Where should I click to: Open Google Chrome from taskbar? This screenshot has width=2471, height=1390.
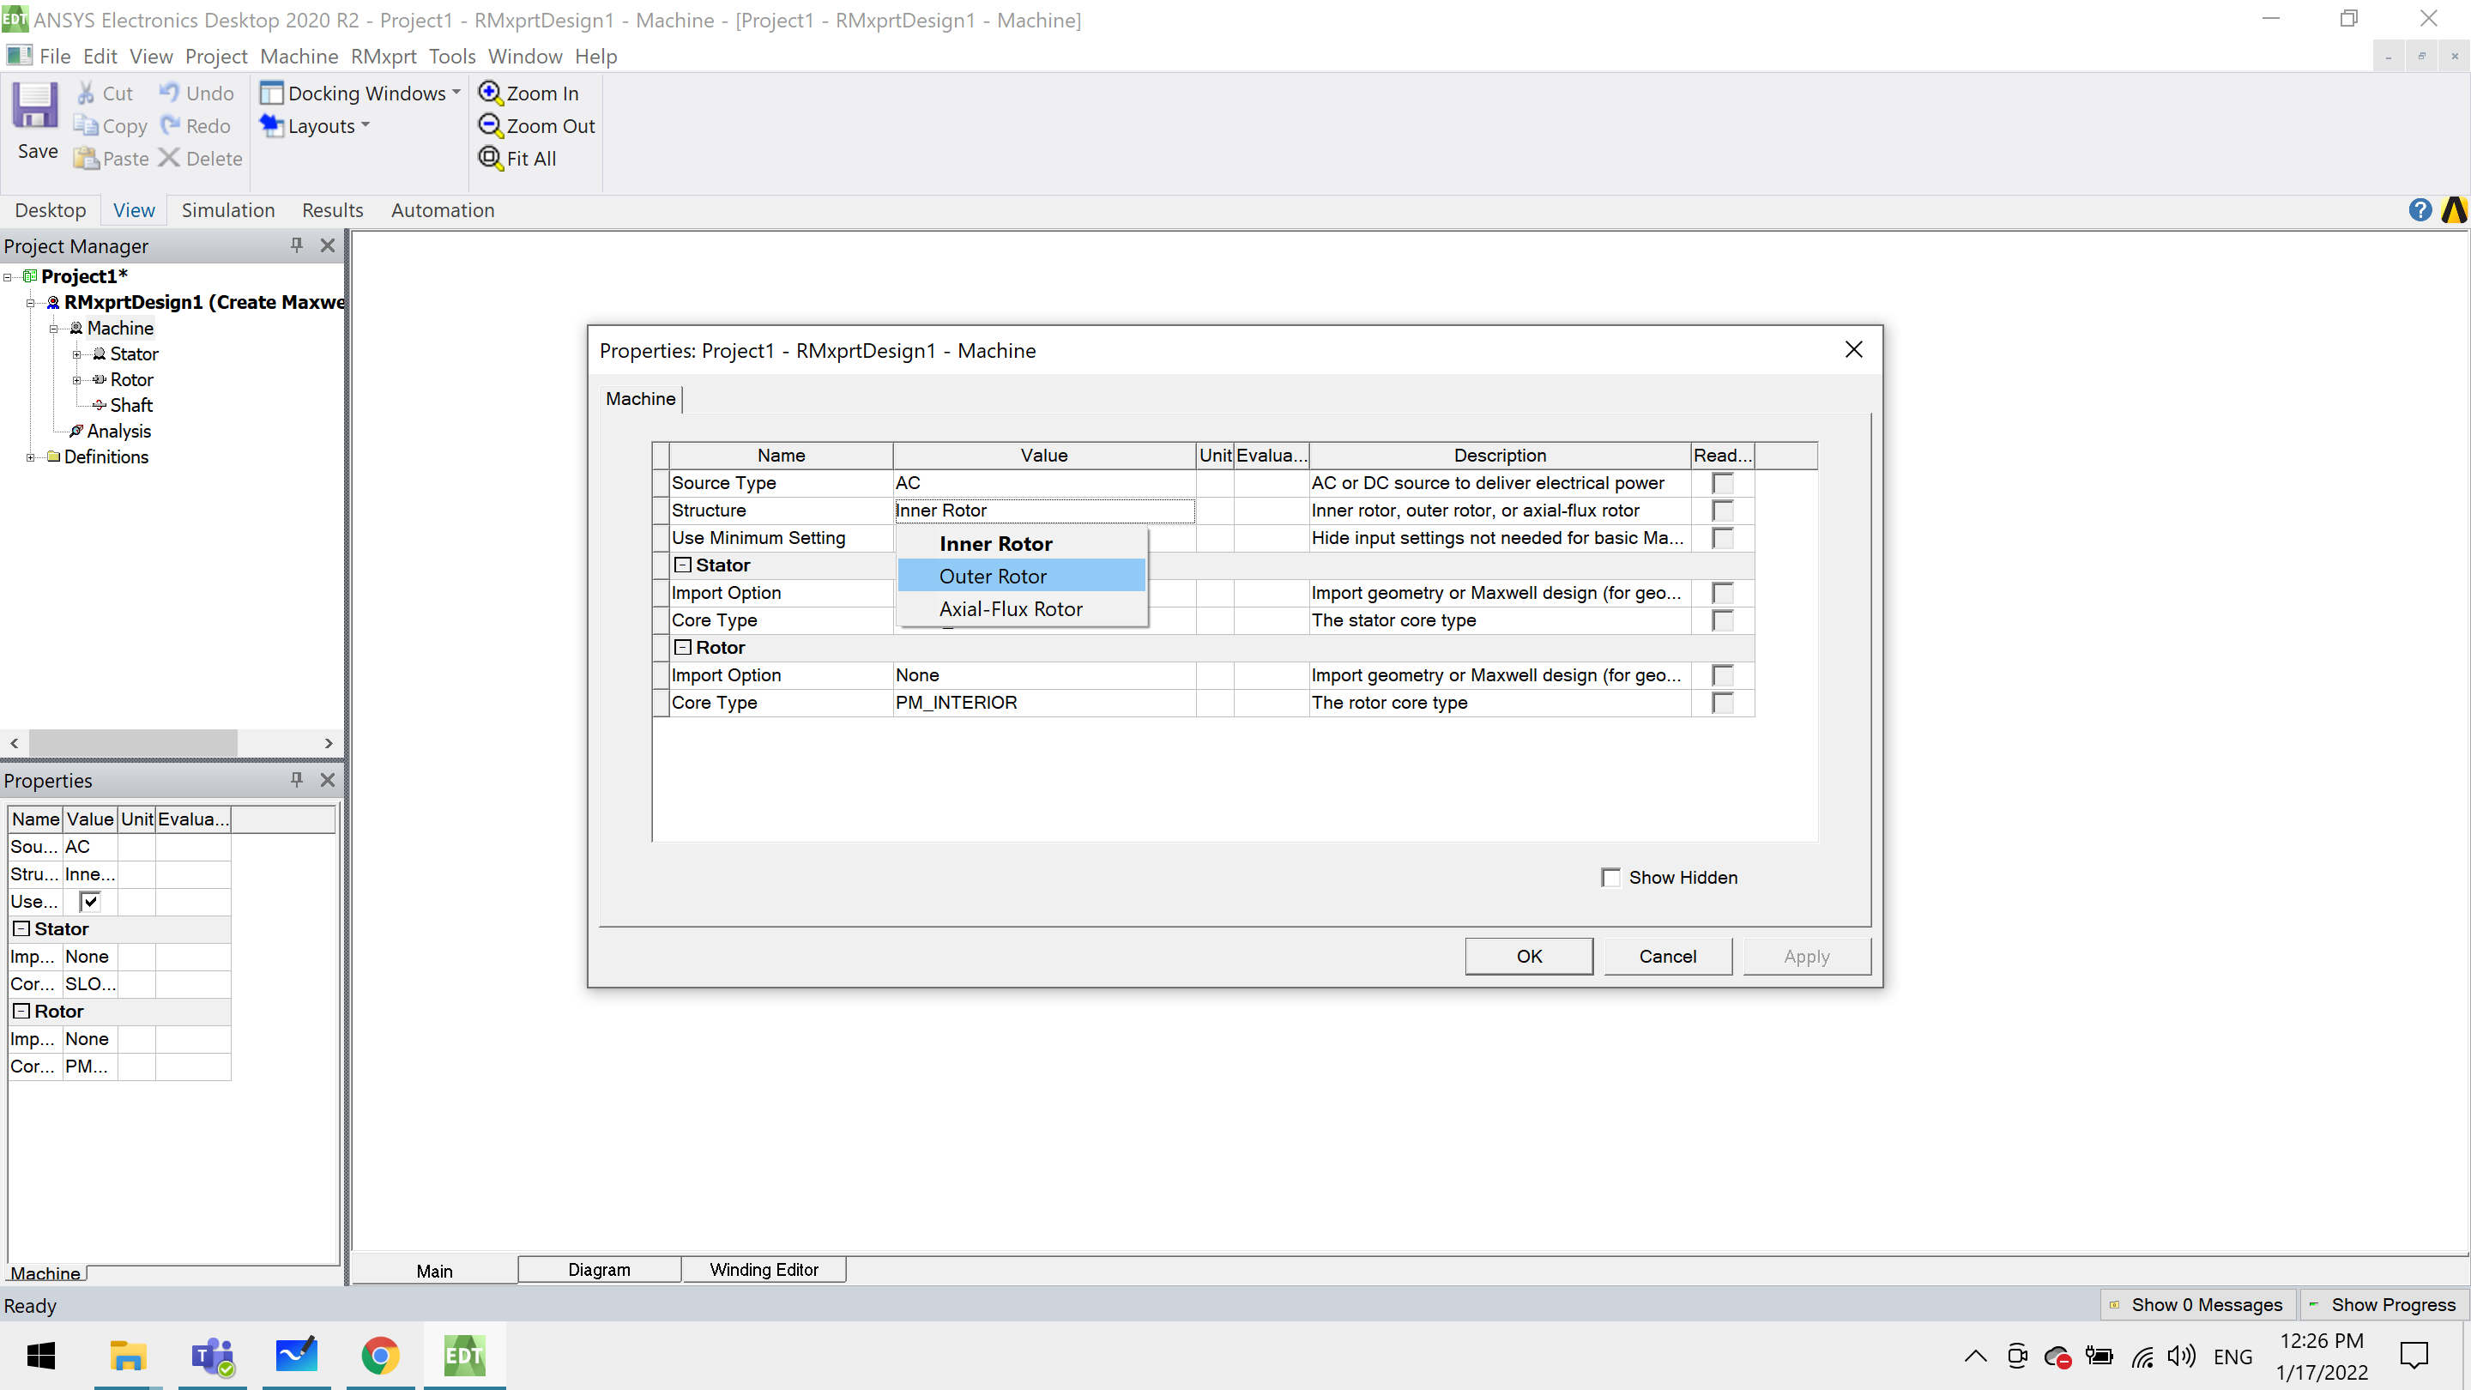381,1356
